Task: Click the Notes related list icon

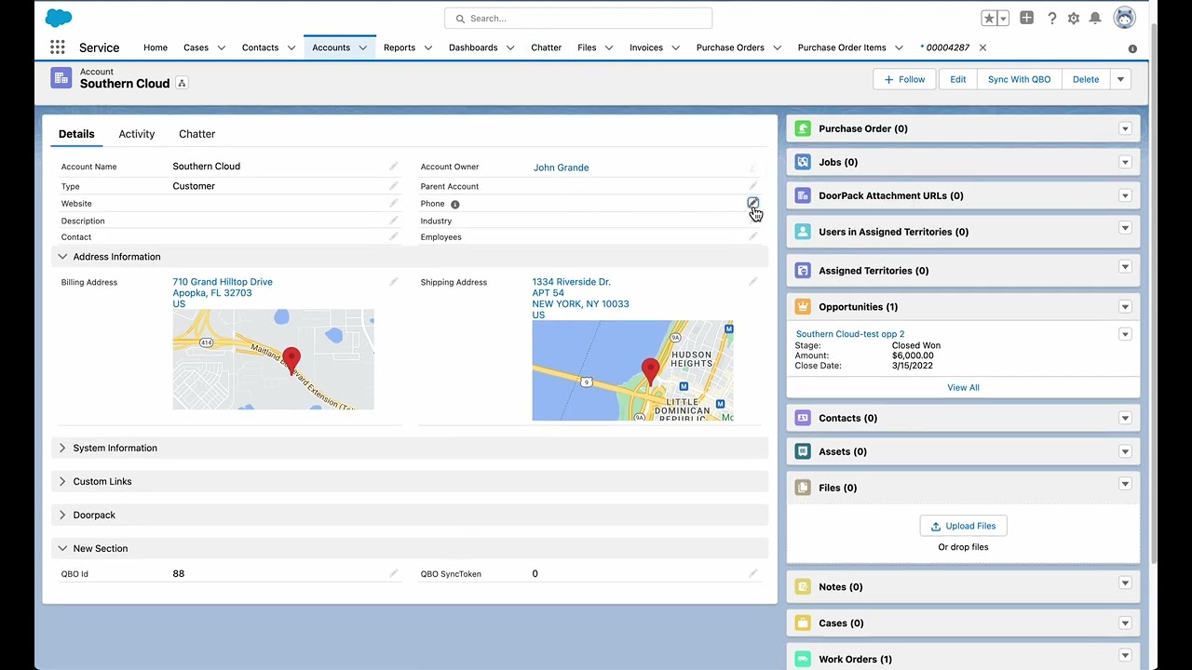Action: click(x=803, y=586)
